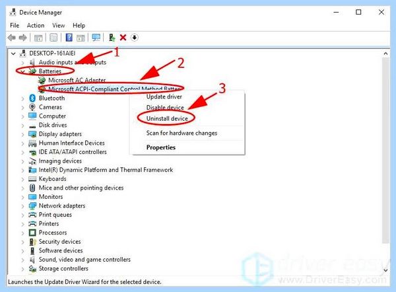
Task: Expand the Print queues category
Action: click(x=22, y=215)
